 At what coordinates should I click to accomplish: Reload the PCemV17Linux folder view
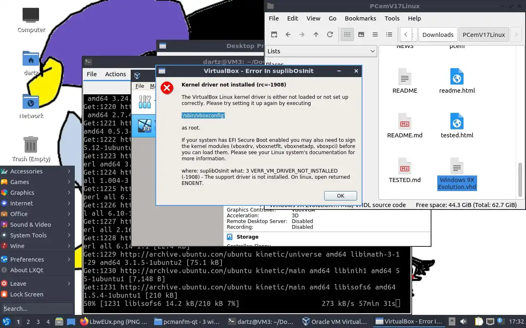[x=330, y=34]
